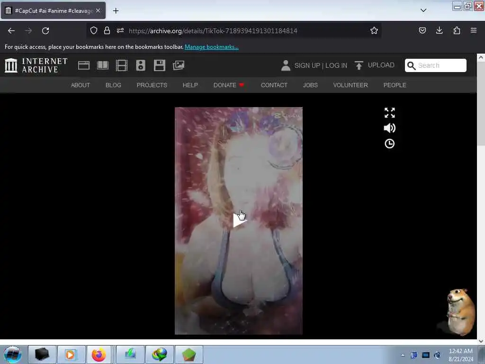
Task: Save page to Pocket
Action: [x=422, y=30]
